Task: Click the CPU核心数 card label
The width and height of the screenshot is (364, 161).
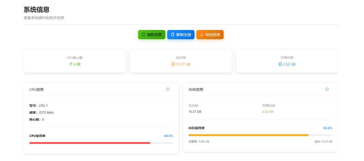Action: pos(75,58)
